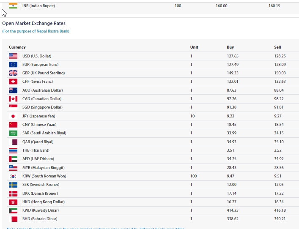
Task: Click the USD (U.S. Dollar) label
Action: pyautogui.click(x=37, y=56)
